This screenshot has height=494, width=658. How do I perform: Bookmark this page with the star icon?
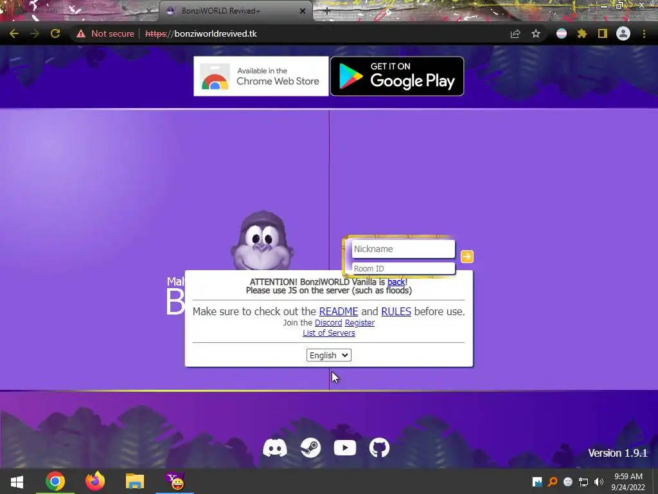(x=535, y=33)
